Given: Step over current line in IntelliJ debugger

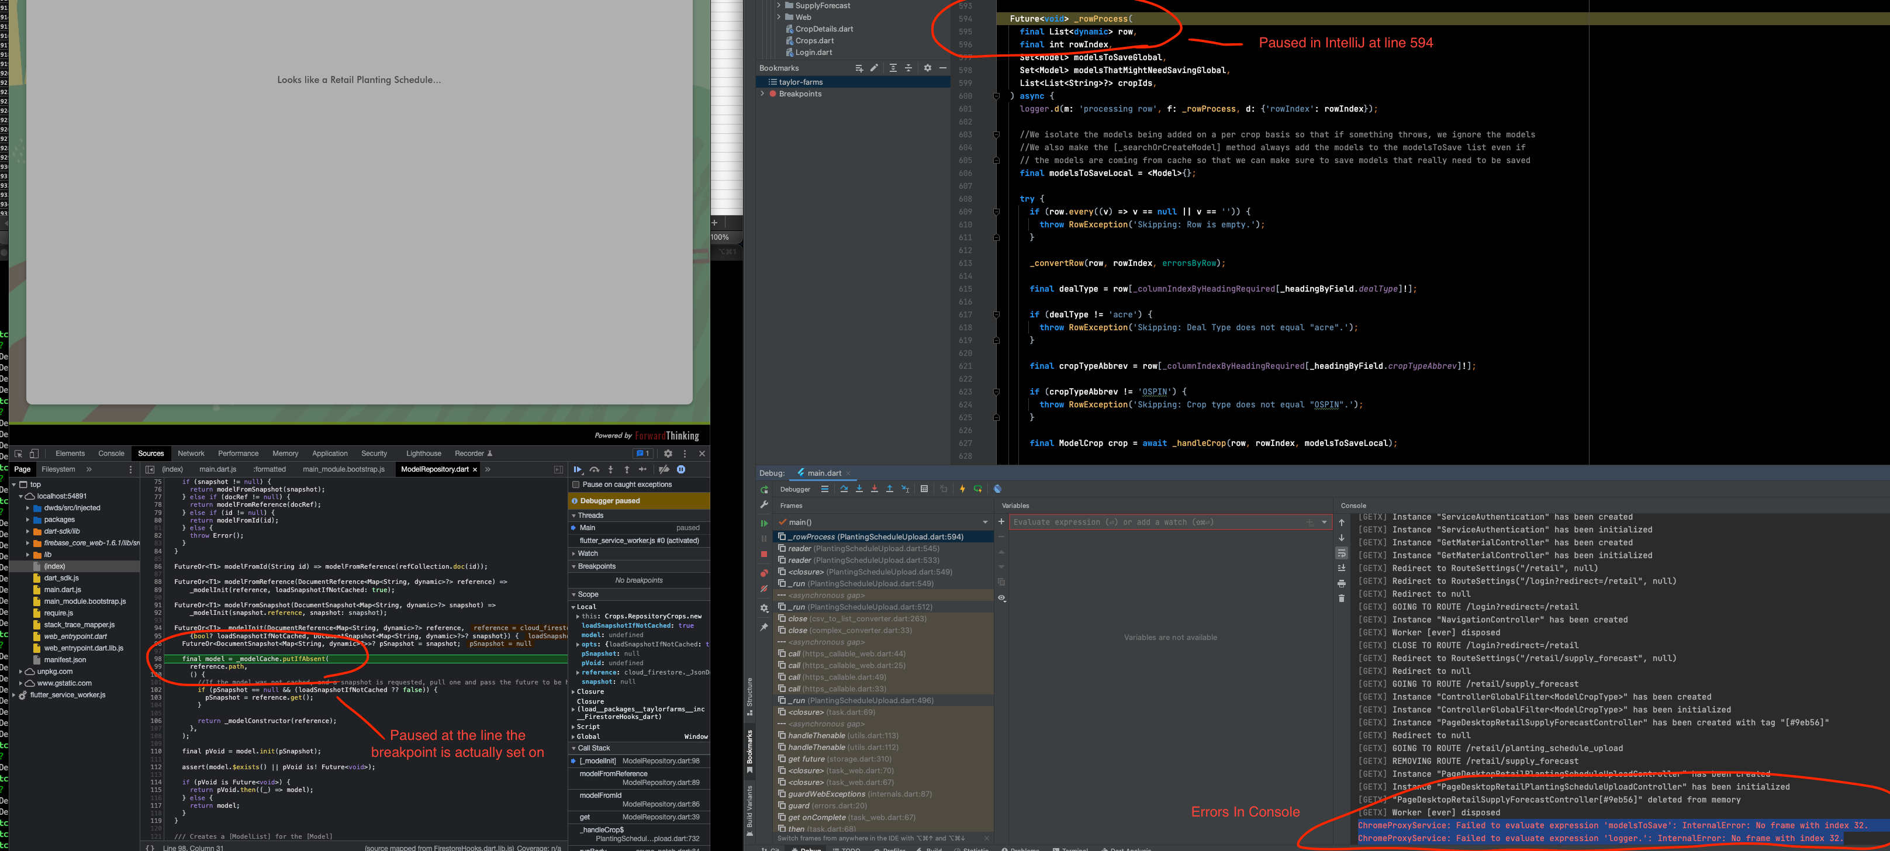Looking at the screenshot, I should point(845,489).
